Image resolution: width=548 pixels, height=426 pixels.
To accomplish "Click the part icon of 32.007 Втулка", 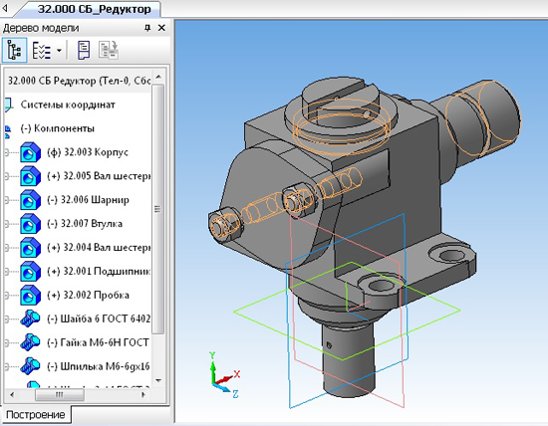I will click(30, 224).
